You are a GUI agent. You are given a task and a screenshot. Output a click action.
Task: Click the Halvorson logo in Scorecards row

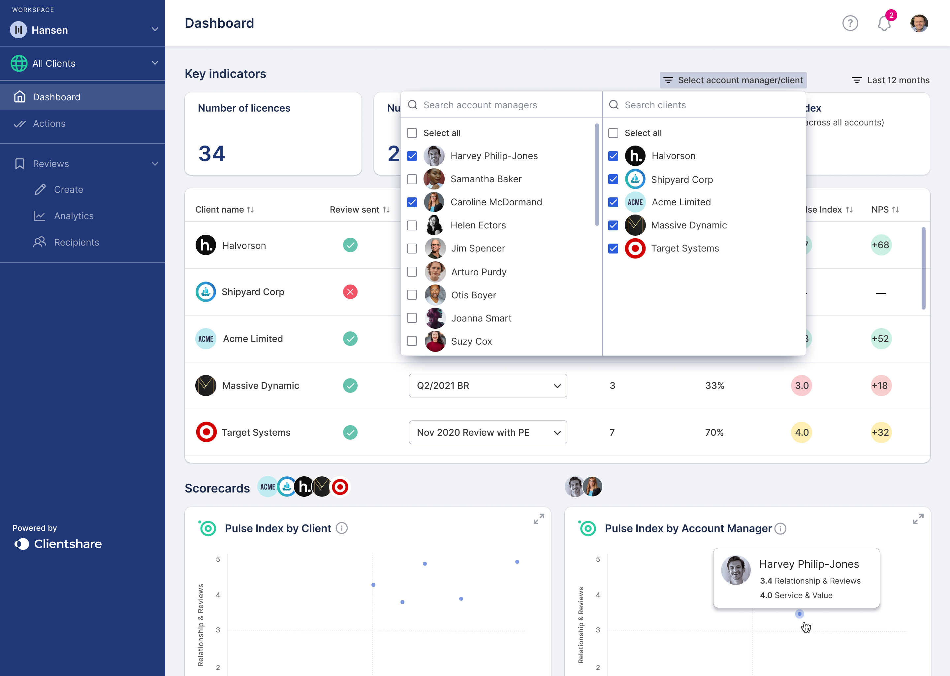304,487
